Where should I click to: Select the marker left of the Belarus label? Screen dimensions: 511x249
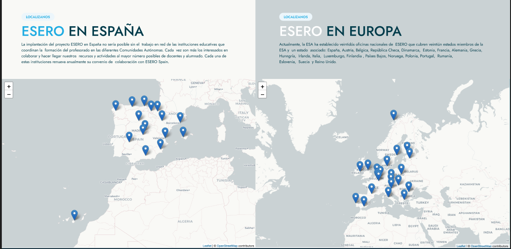point(401,169)
